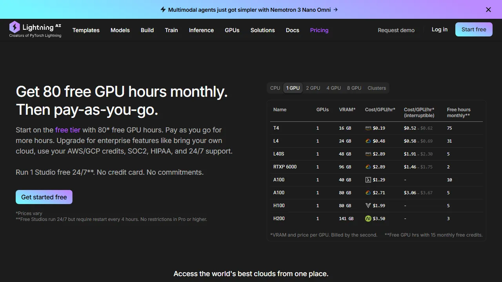Click the AWS icon in the L40S row
The image size is (502, 282).
368,154
